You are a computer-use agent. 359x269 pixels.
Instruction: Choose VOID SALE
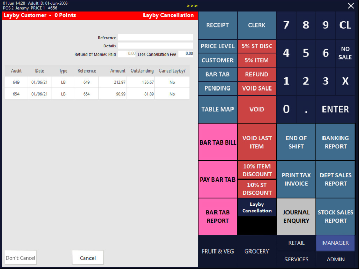click(257, 88)
